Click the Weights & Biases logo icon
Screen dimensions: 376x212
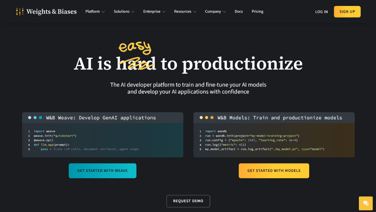(x=20, y=12)
